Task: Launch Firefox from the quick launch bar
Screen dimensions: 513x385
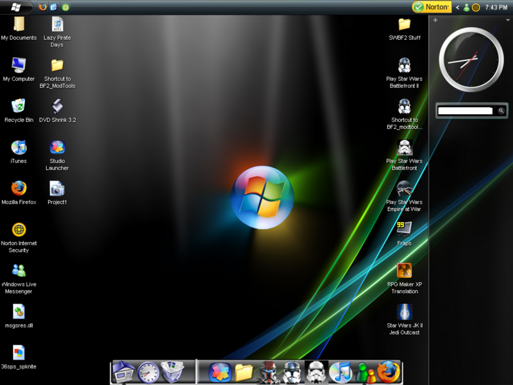Action: coord(42,7)
